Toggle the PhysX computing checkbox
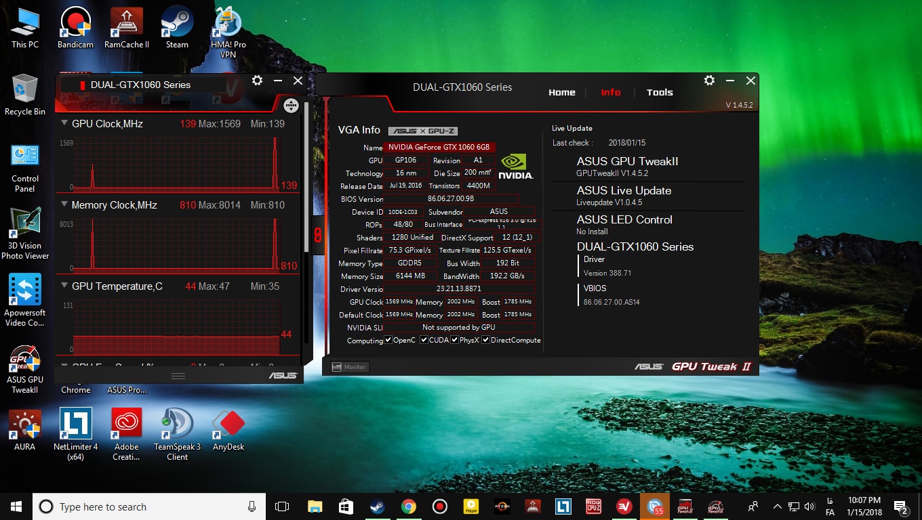 click(455, 340)
